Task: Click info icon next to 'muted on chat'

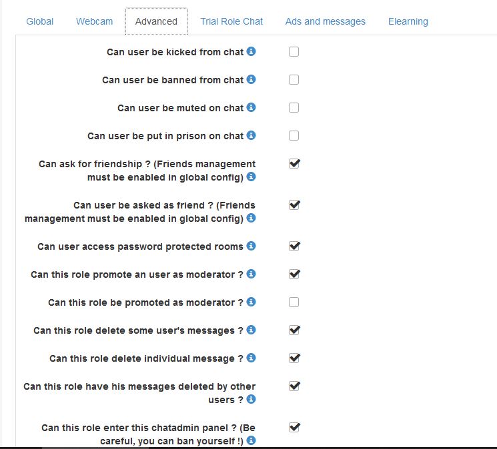Action: 252,107
